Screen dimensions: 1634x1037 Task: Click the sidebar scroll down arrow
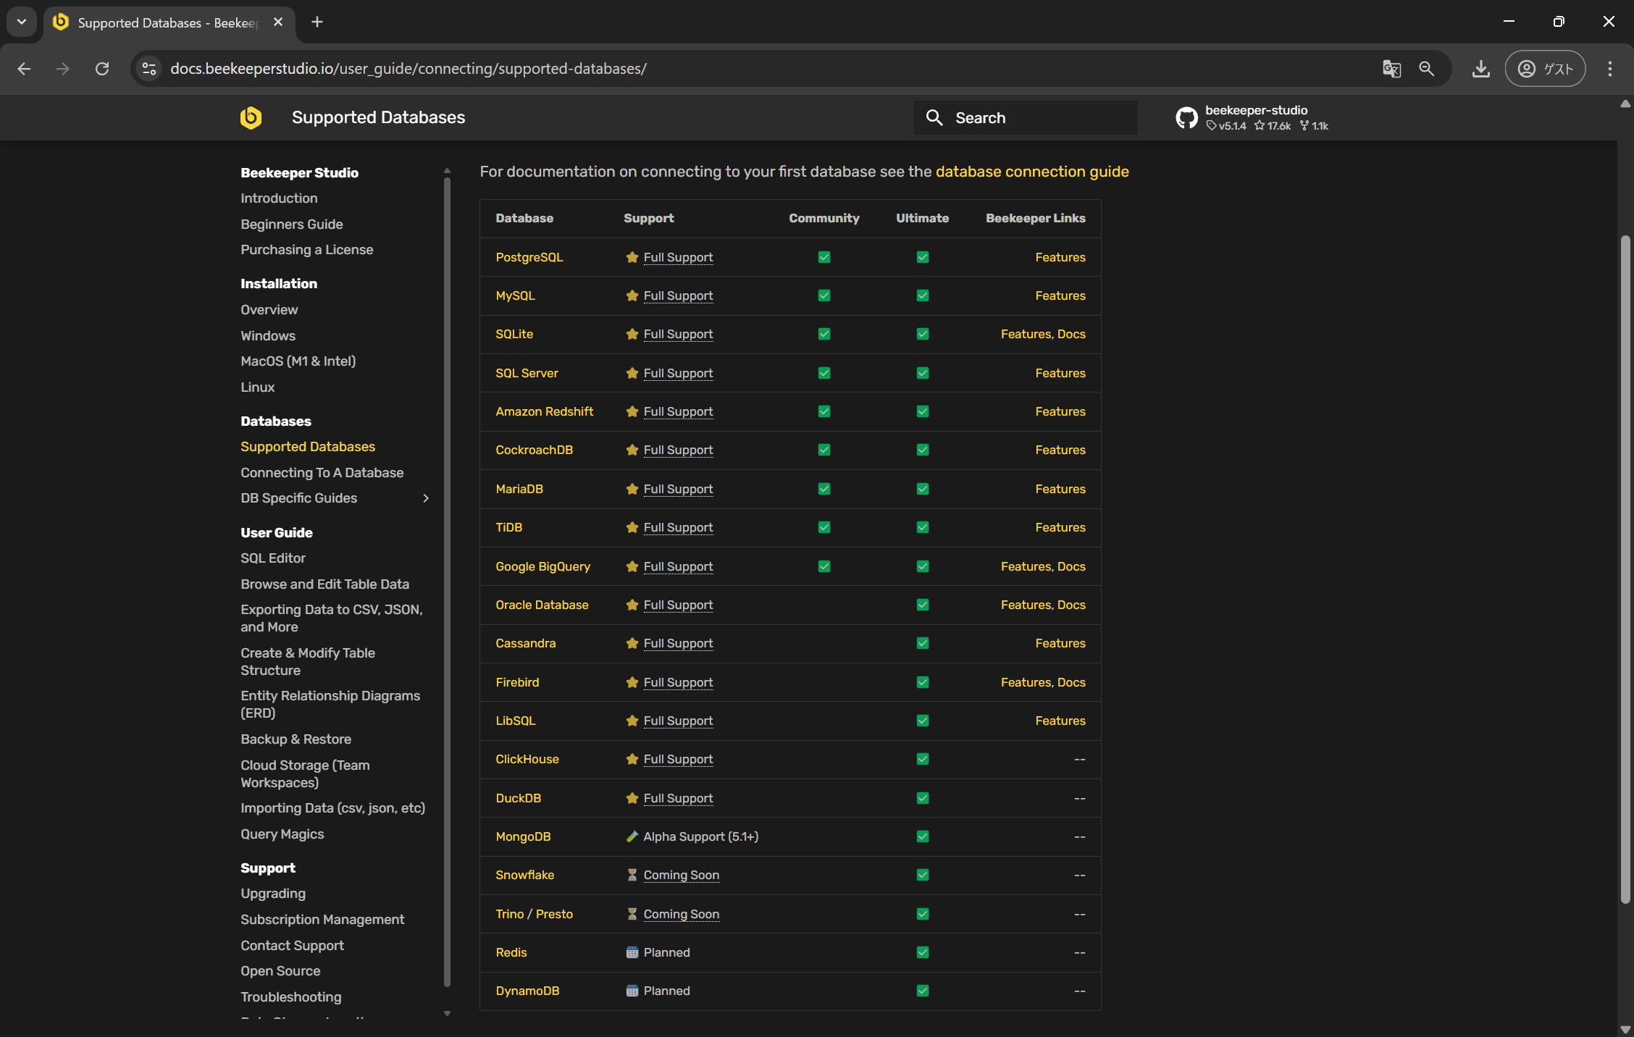447,1013
